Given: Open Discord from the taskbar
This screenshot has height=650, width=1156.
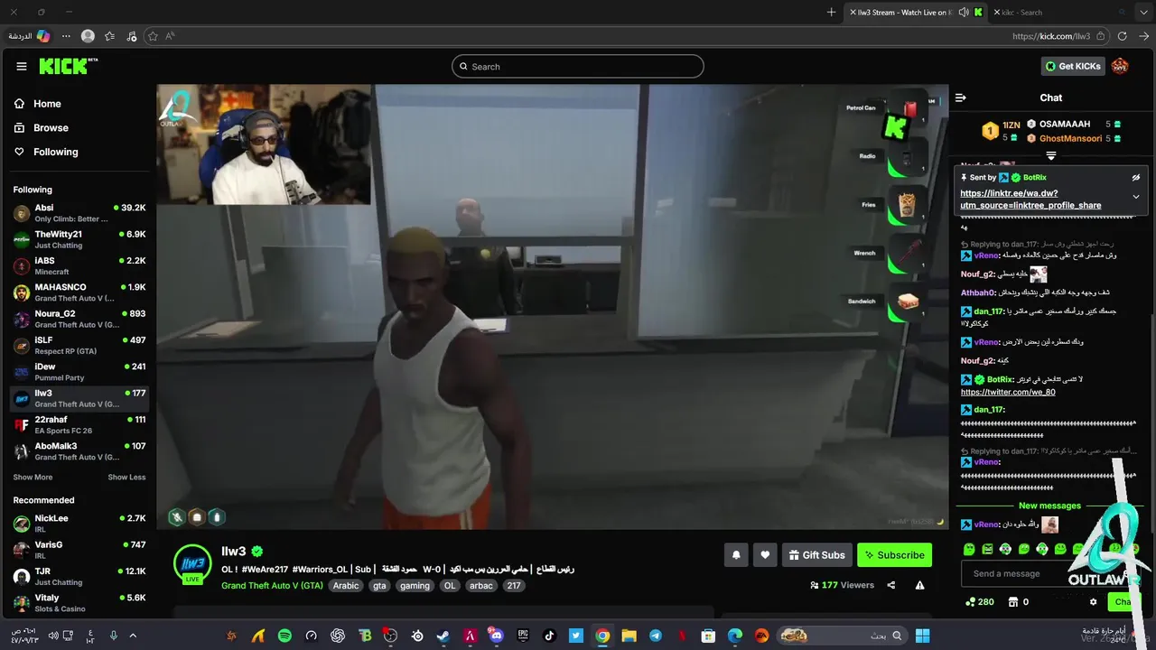Looking at the screenshot, I should 496,636.
